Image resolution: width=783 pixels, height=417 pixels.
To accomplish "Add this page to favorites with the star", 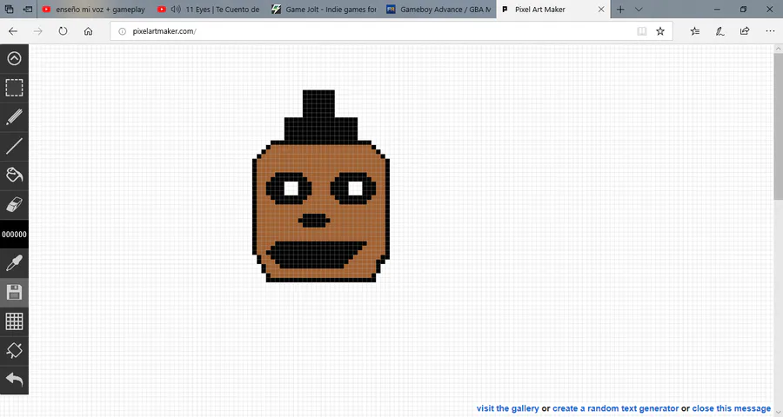I will [x=660, y=31].
